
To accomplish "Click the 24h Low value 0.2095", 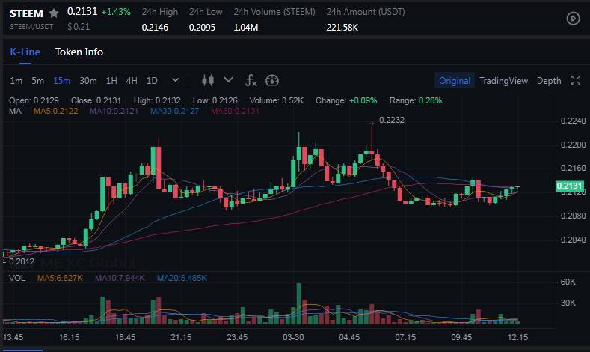I will pos(202,28).
